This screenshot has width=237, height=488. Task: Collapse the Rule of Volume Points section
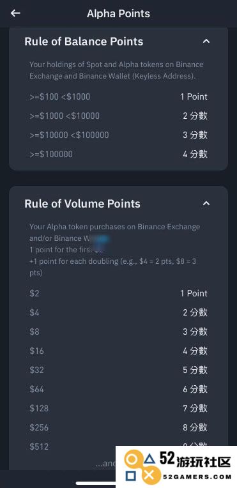point(206,204)
